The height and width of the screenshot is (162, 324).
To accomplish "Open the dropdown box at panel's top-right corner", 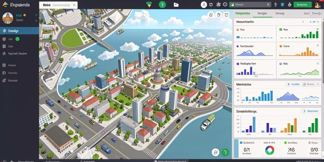I will [316, 13].
